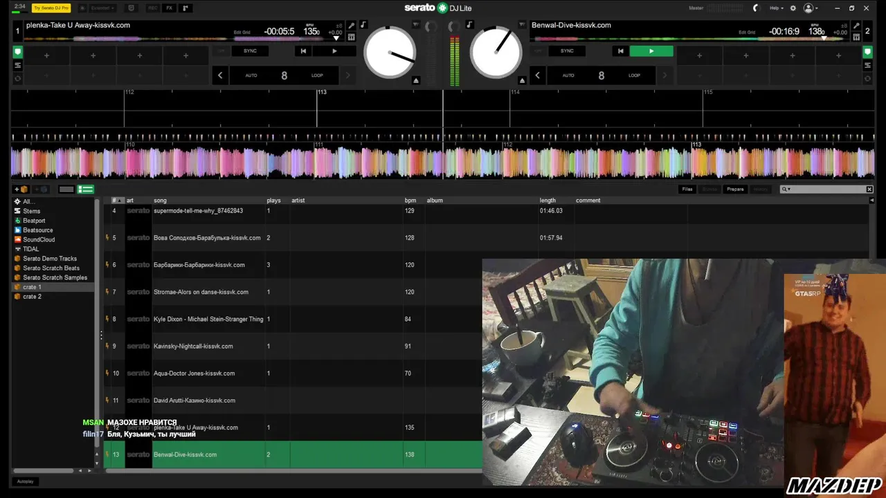This screenshot has width=886, height=498.
Task: Open SoundCloud in sidebar
Action: 39,239
